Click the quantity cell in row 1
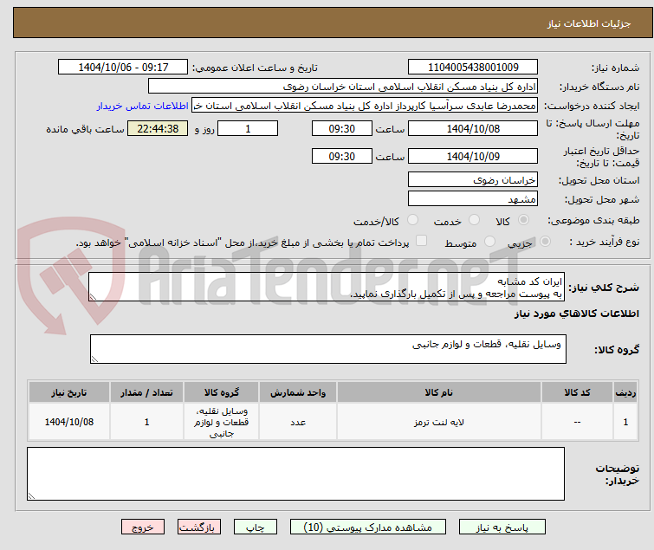This screenshot has height=550, width=654. (x=146, y=422)
